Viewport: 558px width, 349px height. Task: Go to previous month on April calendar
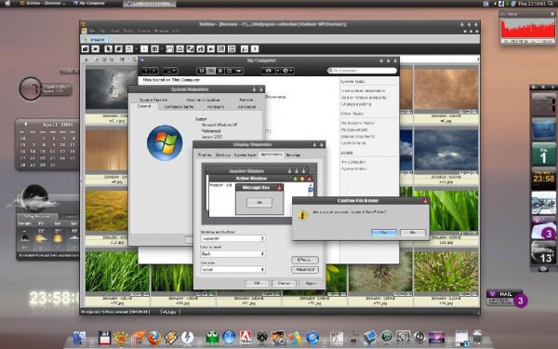(x=26, y=125)
